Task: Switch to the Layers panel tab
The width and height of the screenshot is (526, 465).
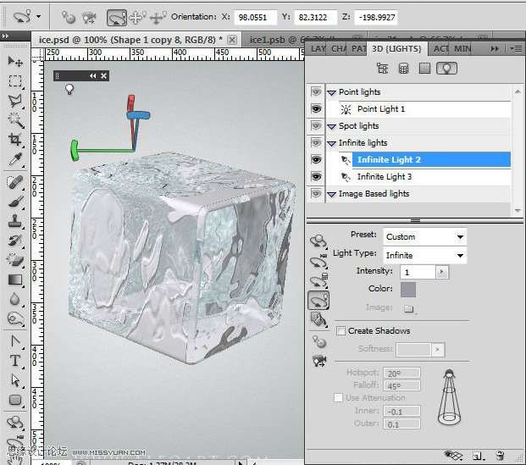Action: click(x=318, y=49)
